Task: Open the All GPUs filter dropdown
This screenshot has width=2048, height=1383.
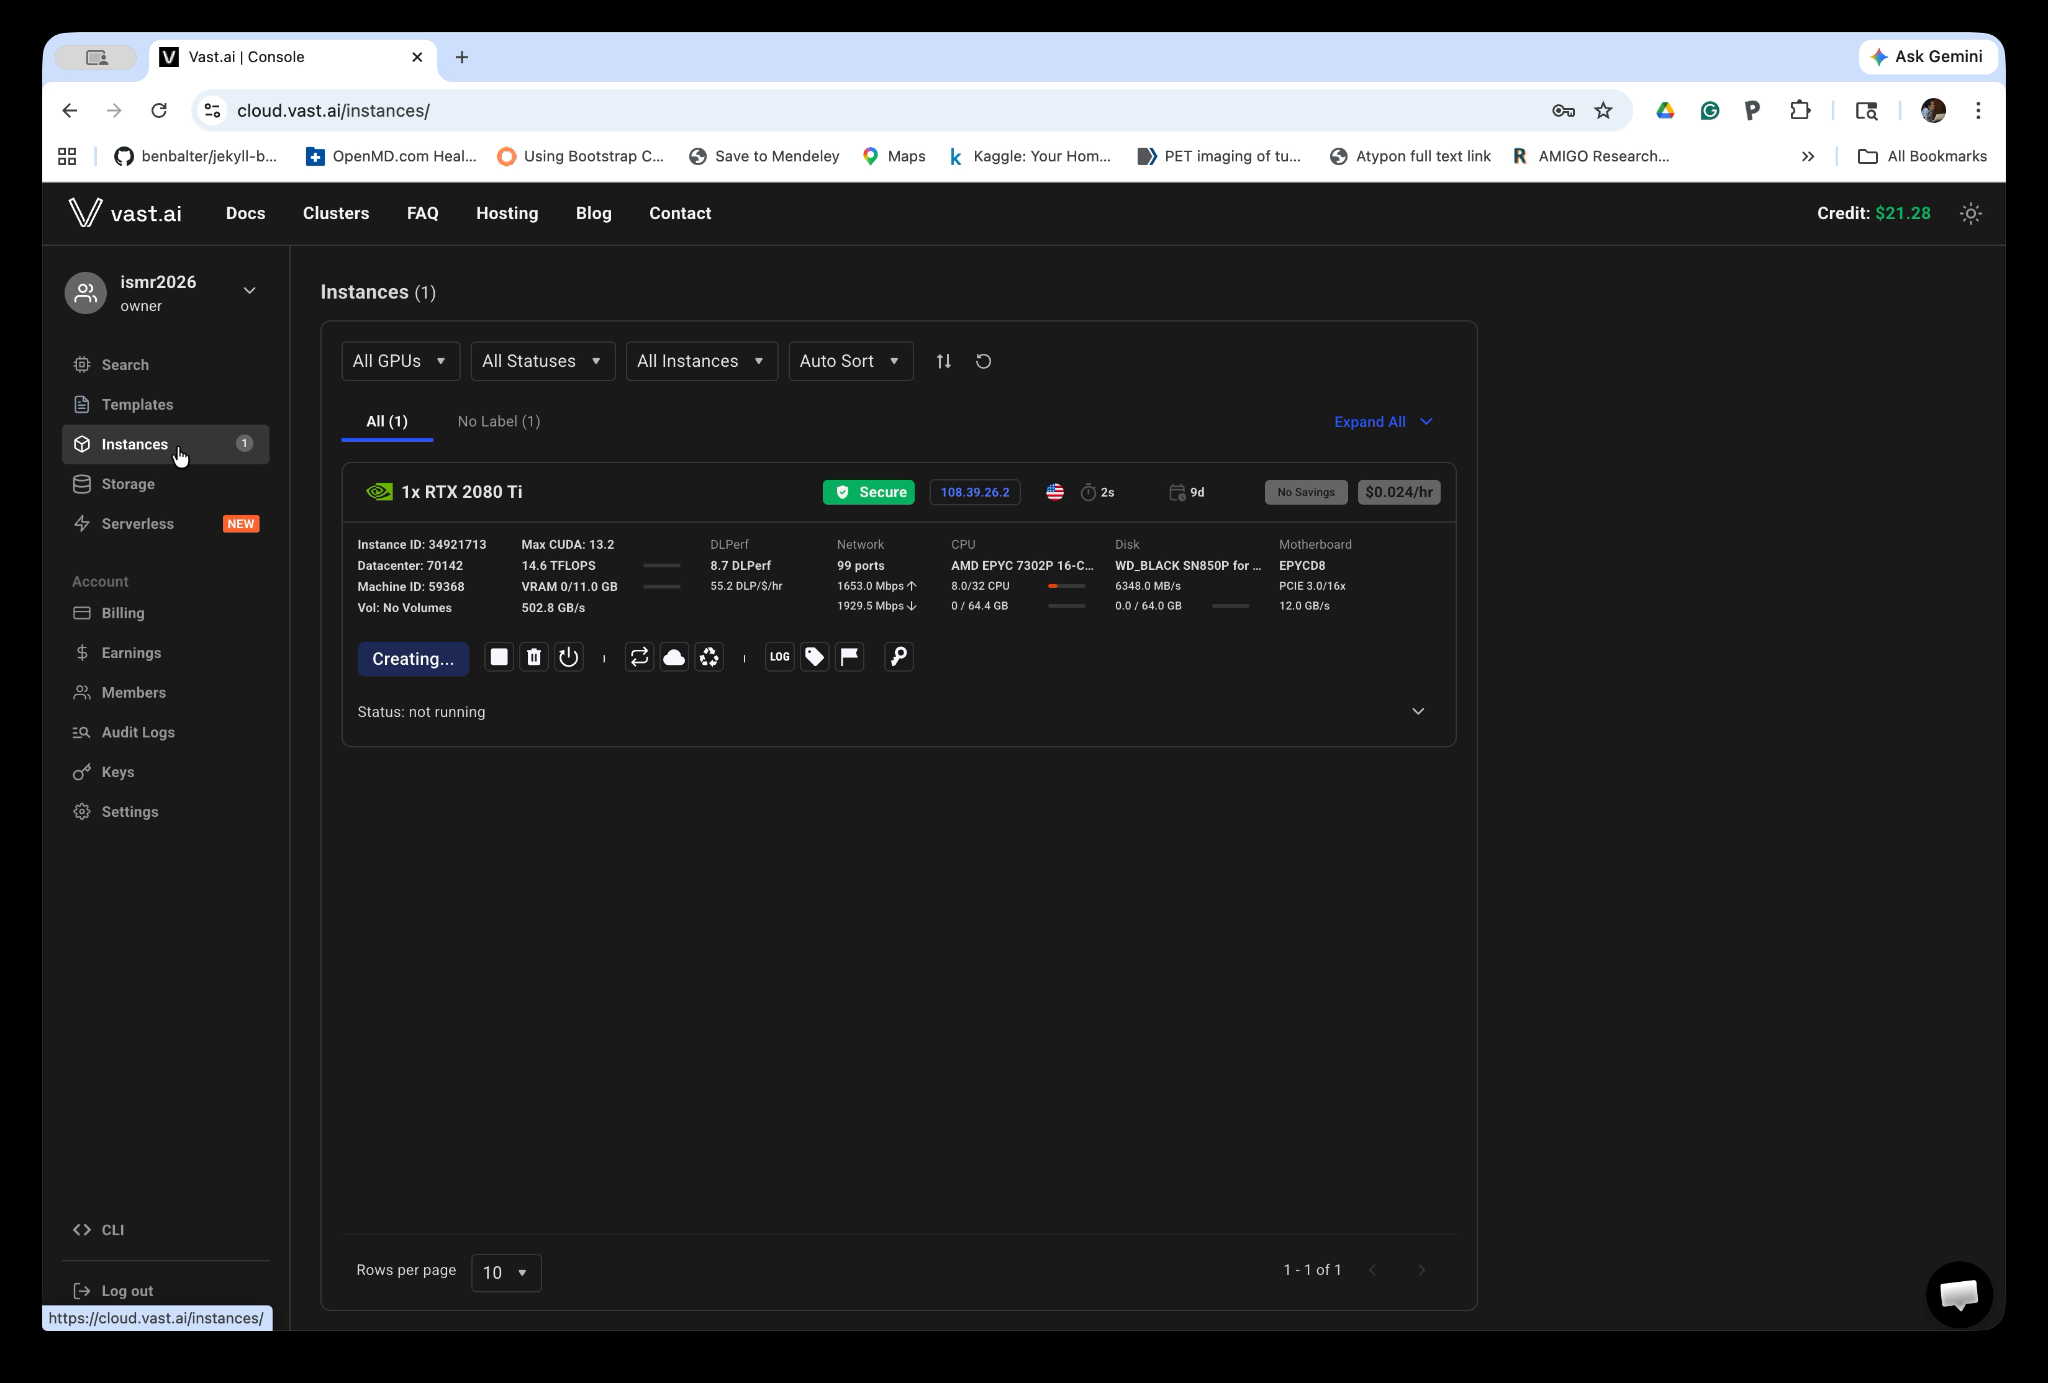Action: coord(400,361)
